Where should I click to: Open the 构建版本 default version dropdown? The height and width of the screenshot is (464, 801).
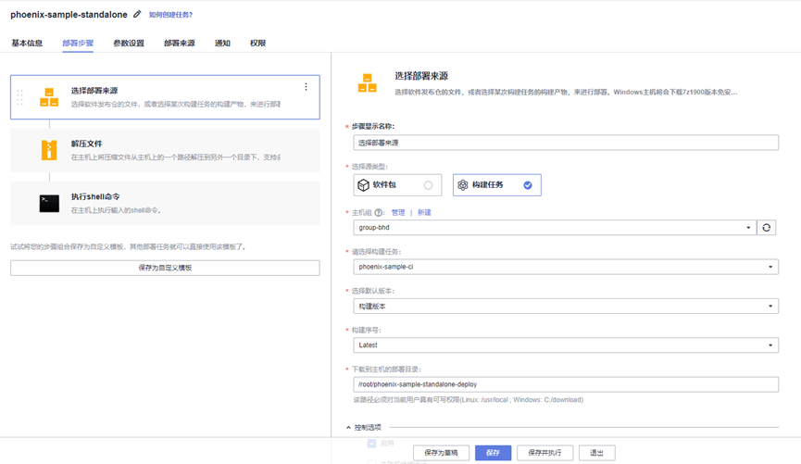click(x=566, y=307)
